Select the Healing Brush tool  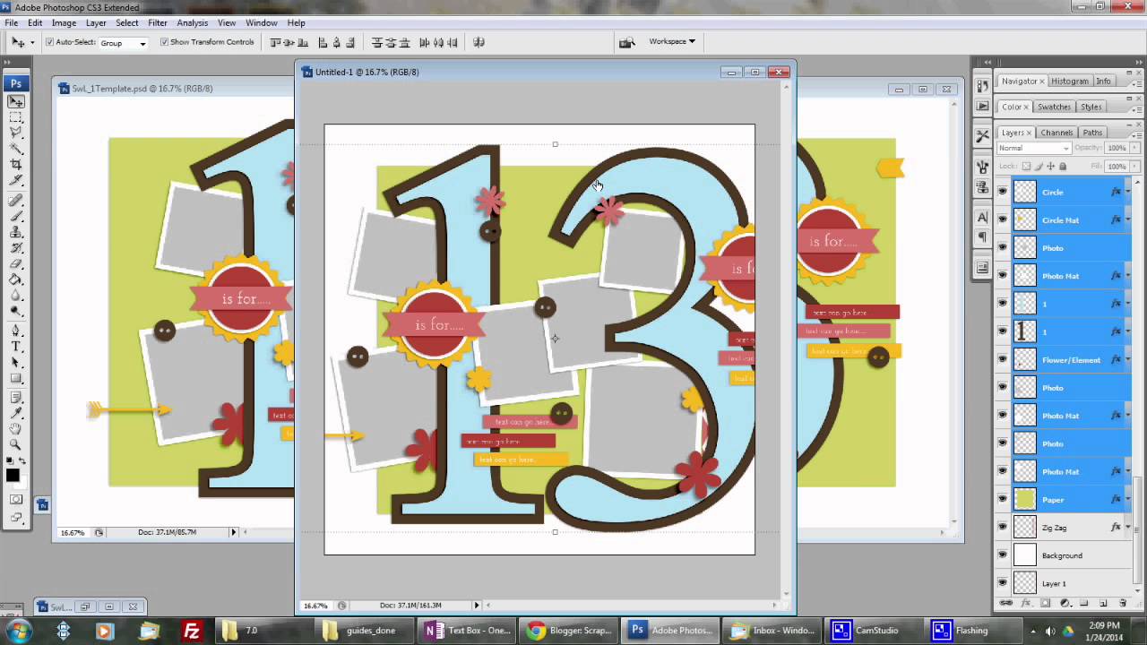pyautogui.click(x=16, y=200)
